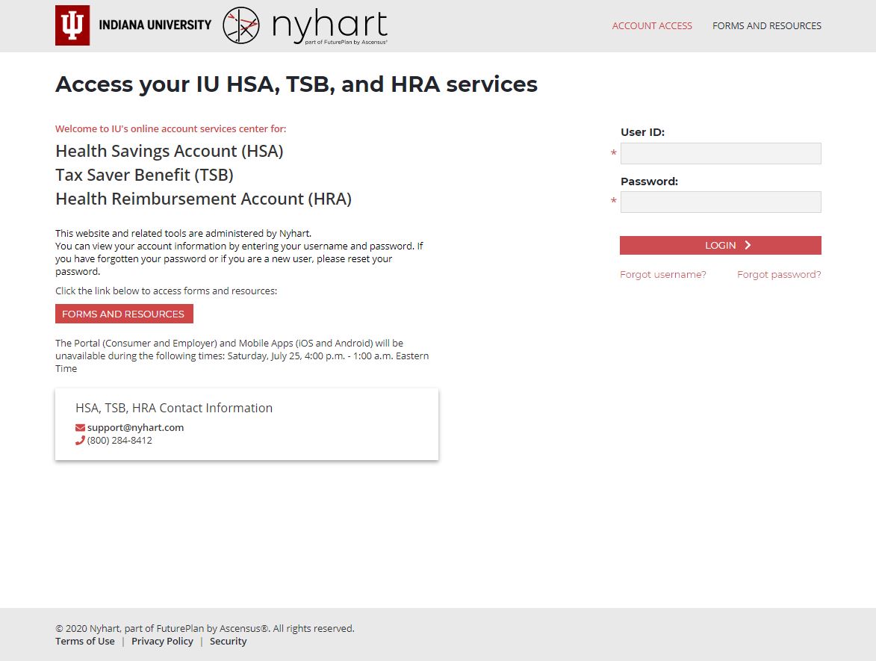Screen dimensions: 876x661
Task: Focus the User ID input field
Action: [720, 154]
